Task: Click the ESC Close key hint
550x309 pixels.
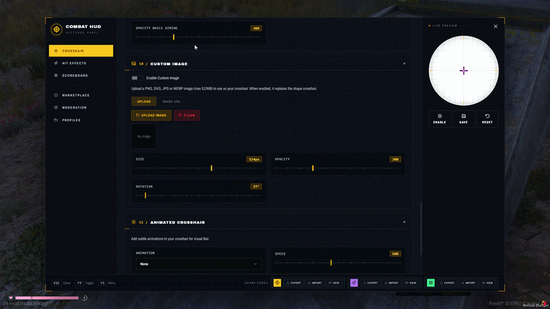Action: [x=61, y=283]
